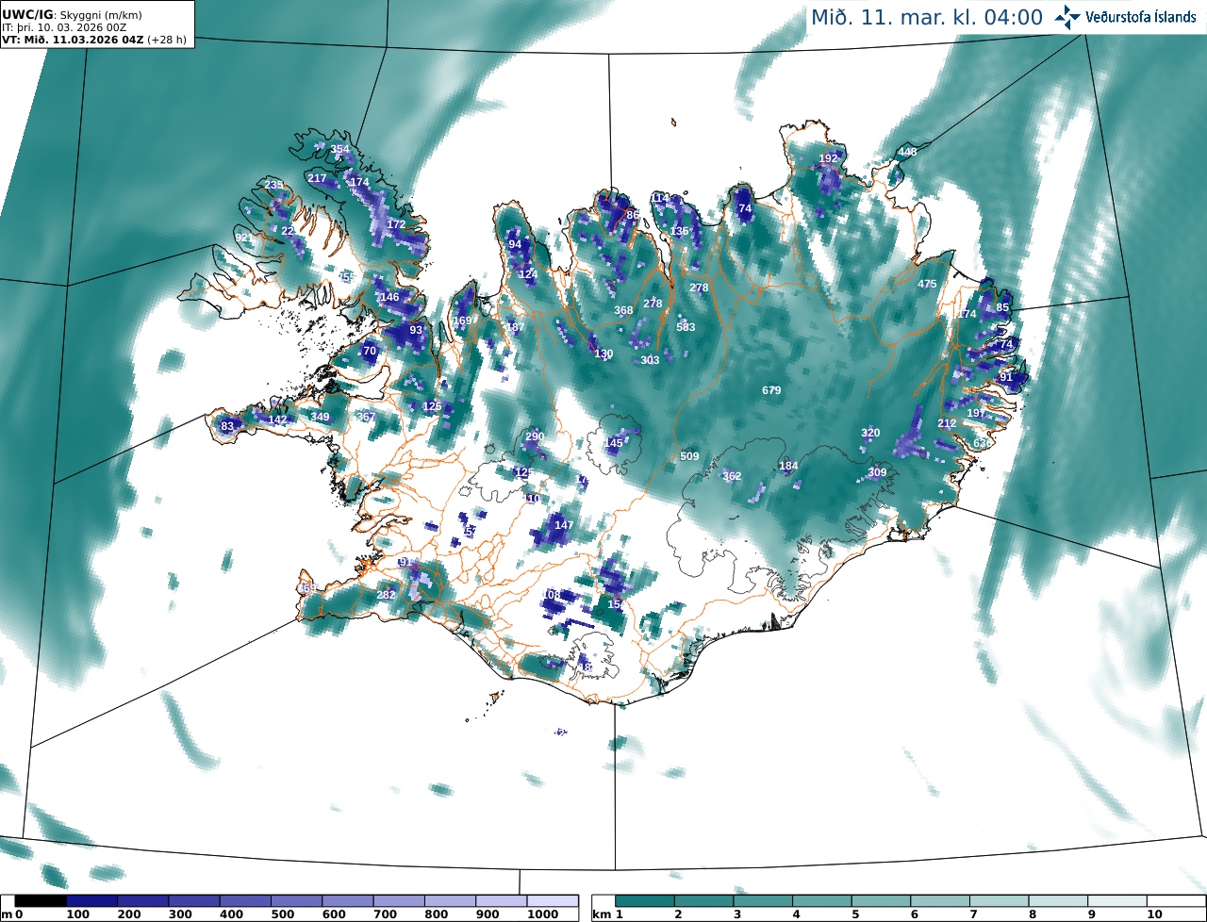Click the visibility value 362 on the map
This screenshot has height=922, width=1207.
732,476
